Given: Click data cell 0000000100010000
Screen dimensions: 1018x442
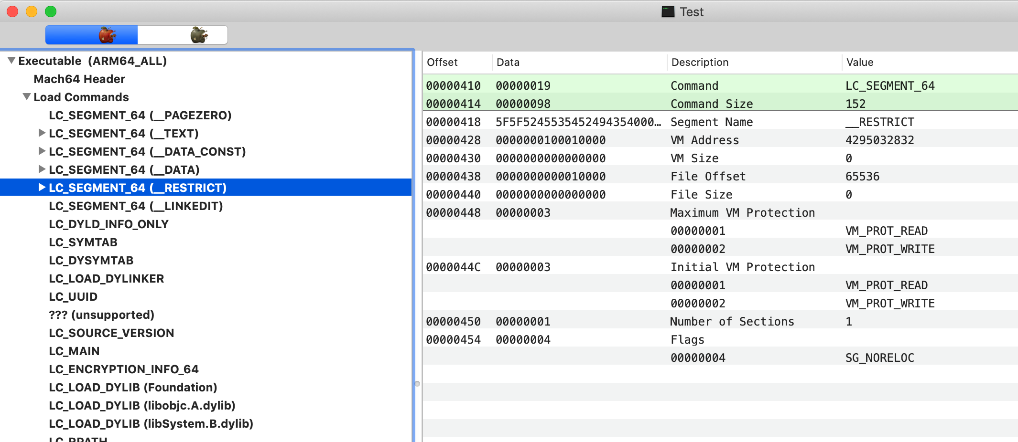Looking at the screenshot, I should pyautogui.click(x=551, y=140).
